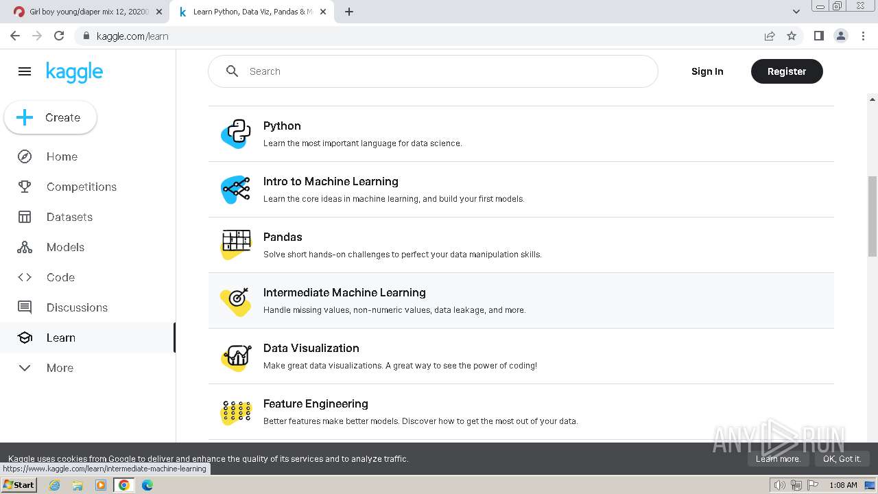Screen dimensions: 878x494
Task: Click the Pandas course grid icon
Action: (236, 245)
